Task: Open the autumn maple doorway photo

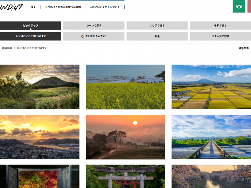Action: click(x=40, y=176)
